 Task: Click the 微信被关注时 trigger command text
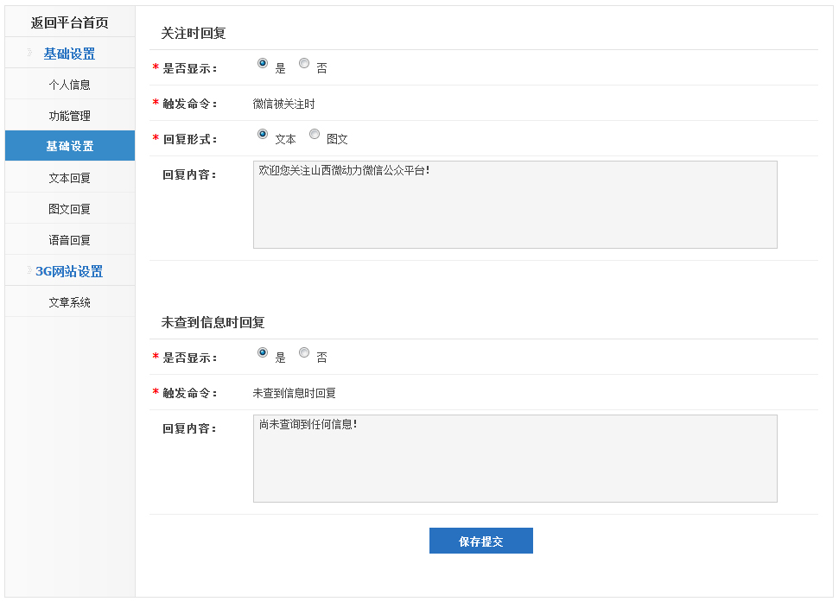284,104
